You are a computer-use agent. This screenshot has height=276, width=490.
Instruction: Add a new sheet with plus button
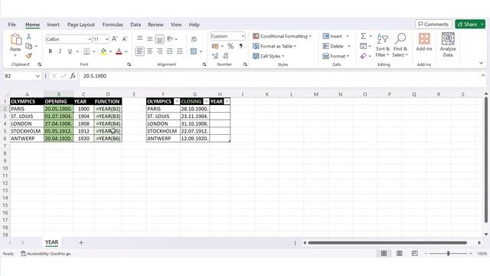pos(81,242)
